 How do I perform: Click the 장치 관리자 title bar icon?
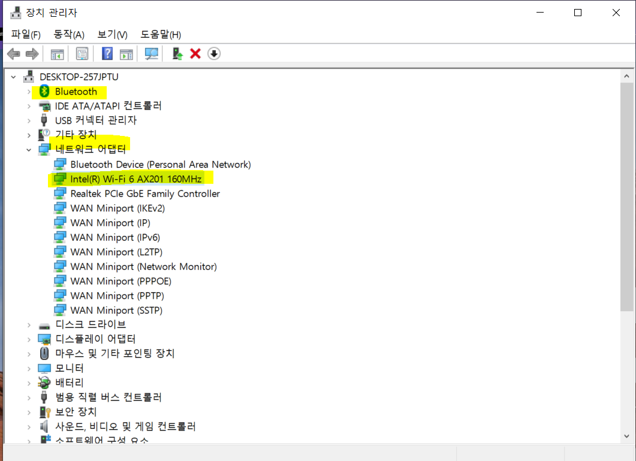tap(16, 13)
